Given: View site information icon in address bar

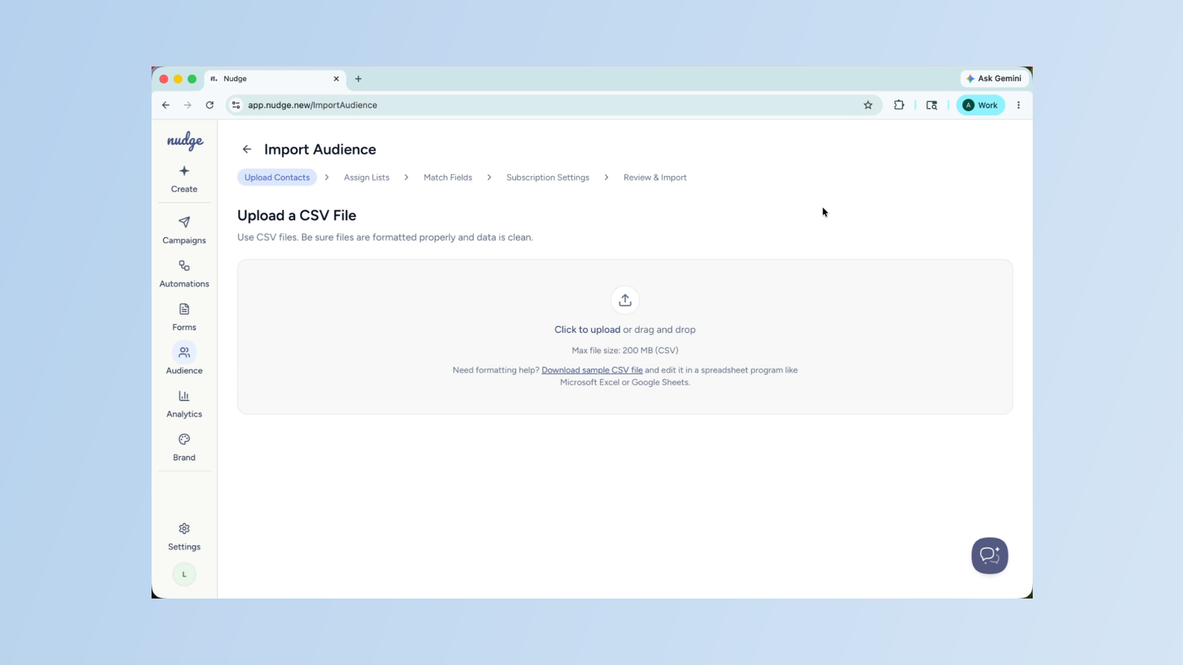Looking at the screenshot, I should point(236,105).
